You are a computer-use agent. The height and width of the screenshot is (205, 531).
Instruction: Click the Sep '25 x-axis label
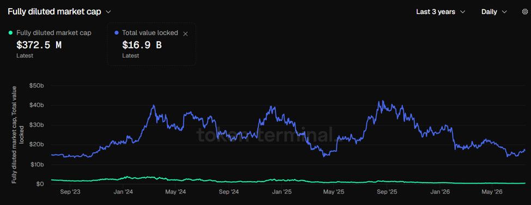(x=387, y=192)
